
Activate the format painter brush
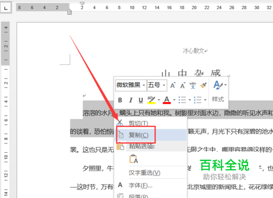point(203,85)
